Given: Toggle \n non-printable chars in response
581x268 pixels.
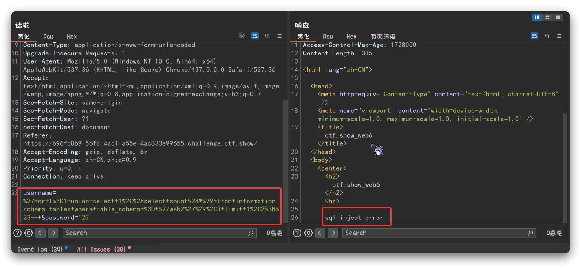Looking at the screenshot, I should coord(547,36).
